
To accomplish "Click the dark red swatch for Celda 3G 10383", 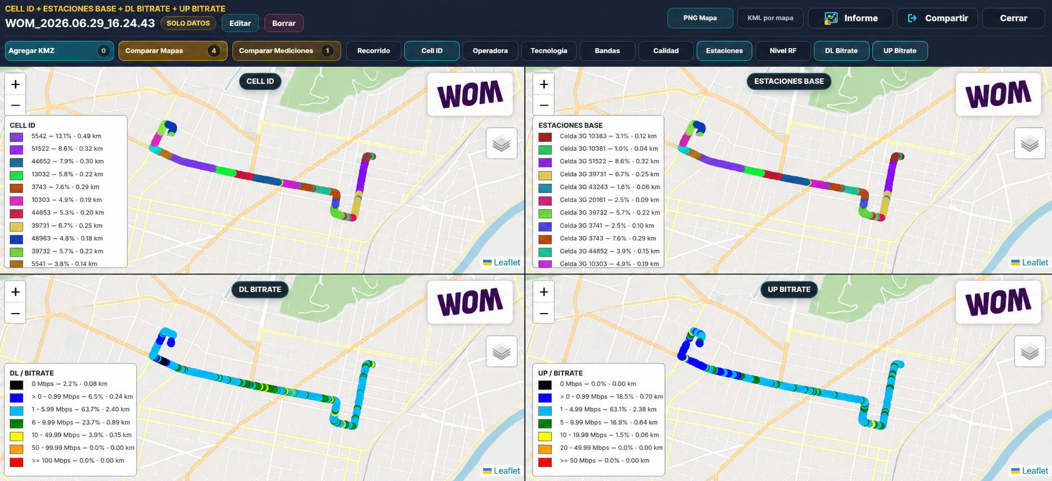I will 545,137.
